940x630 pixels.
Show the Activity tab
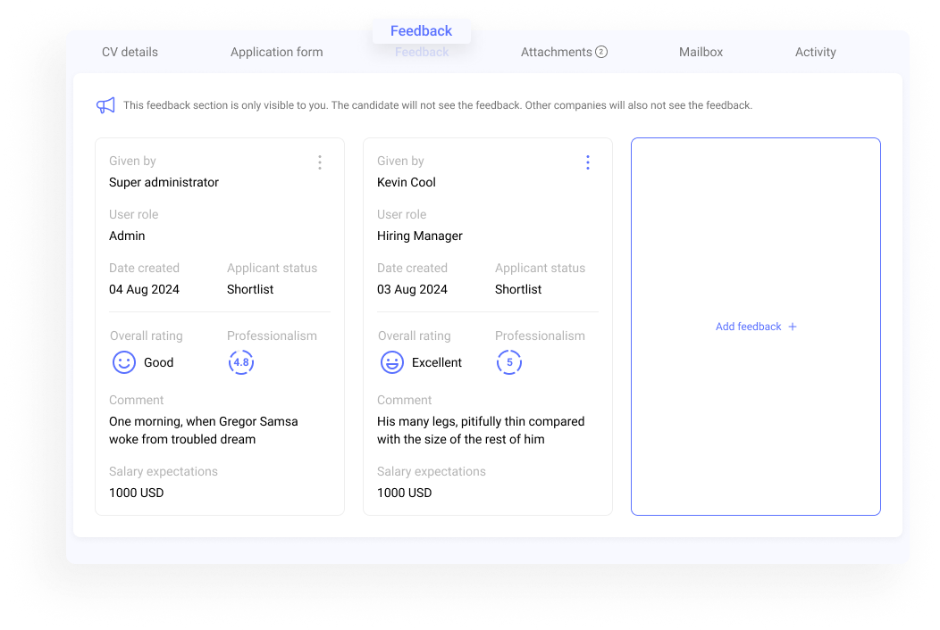816,52
